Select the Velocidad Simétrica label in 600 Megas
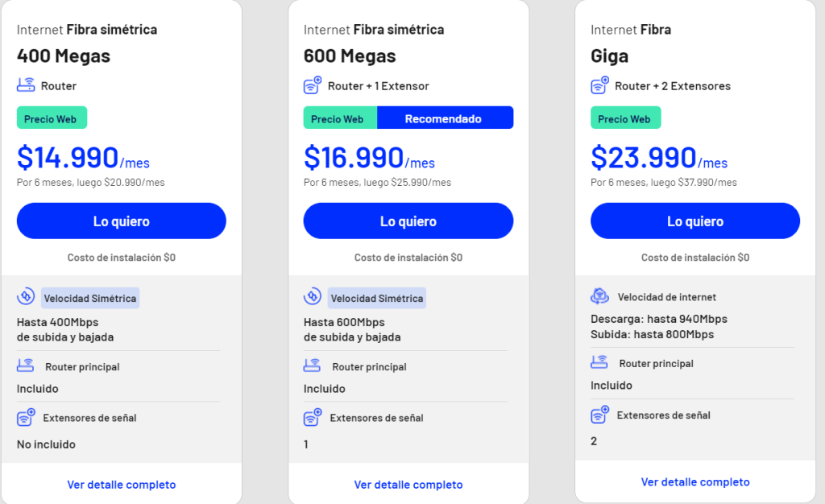Image resolution: width=825 pixels, height=504 pixels. [377, 298]
